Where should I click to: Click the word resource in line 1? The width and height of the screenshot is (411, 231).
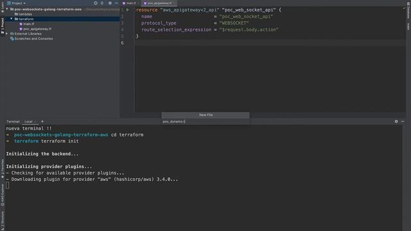(147, 10)
